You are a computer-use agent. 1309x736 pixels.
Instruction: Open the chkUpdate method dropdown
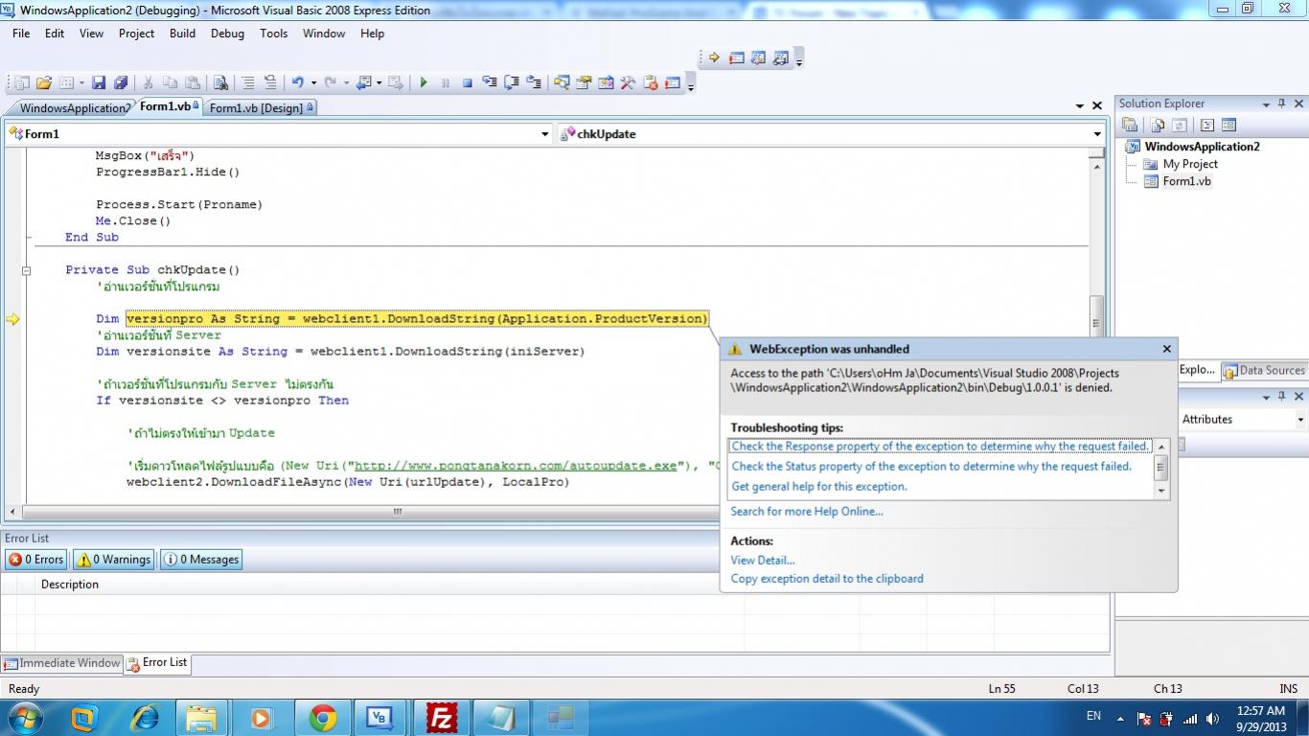[x=1097, y=134]
